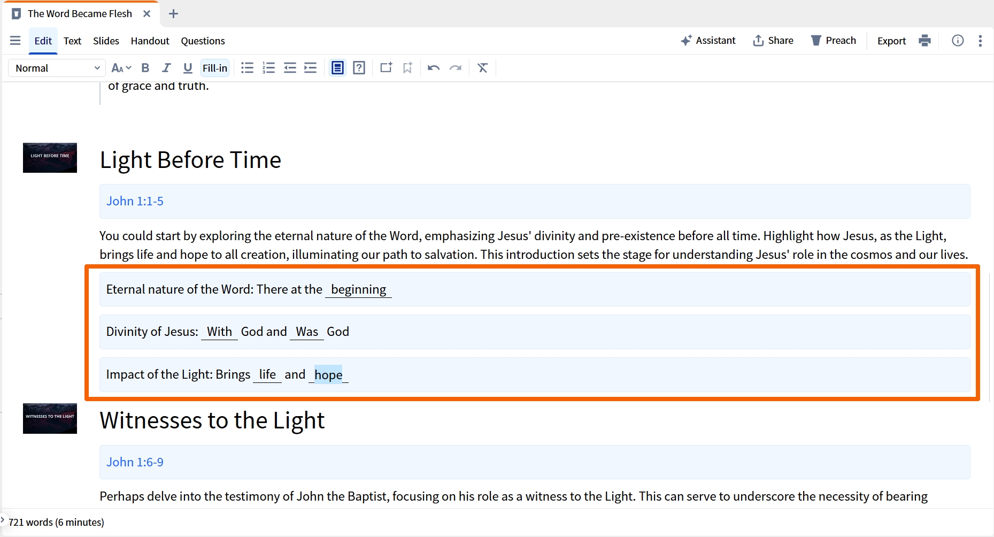This screenshot has height=537, width=994.
Task: Select the Light Before Time slide thumbnail
Action: coord(50,158)
